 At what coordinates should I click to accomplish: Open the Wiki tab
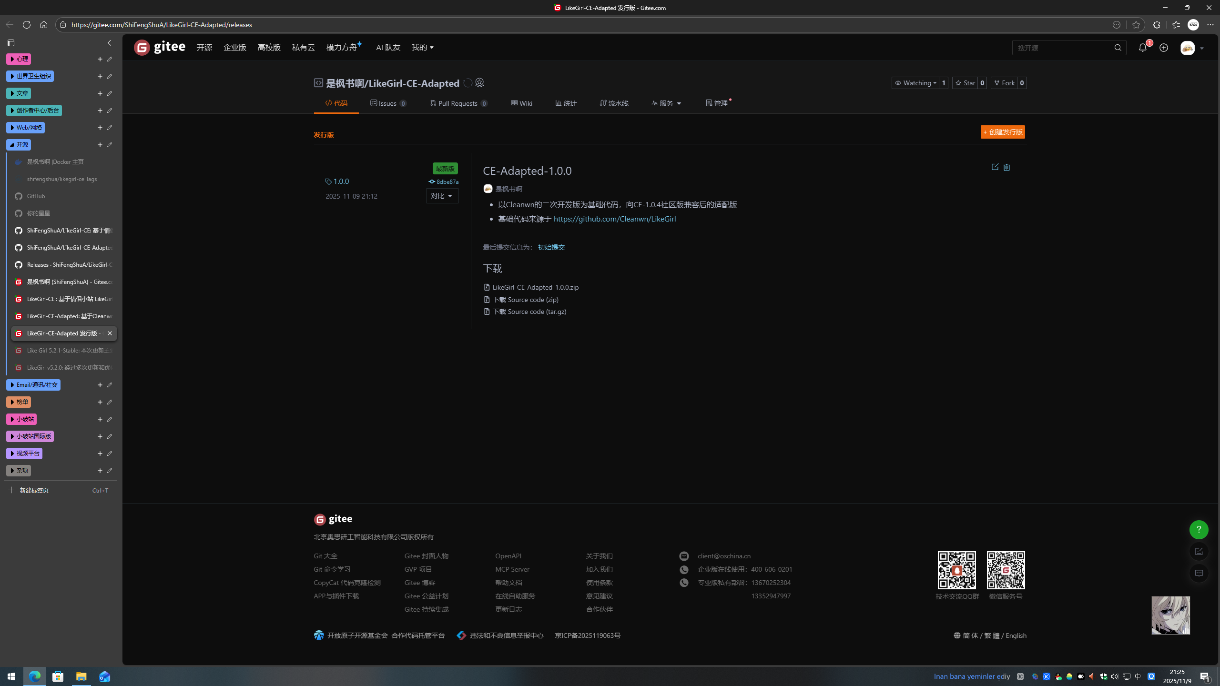tap(521, 103)
